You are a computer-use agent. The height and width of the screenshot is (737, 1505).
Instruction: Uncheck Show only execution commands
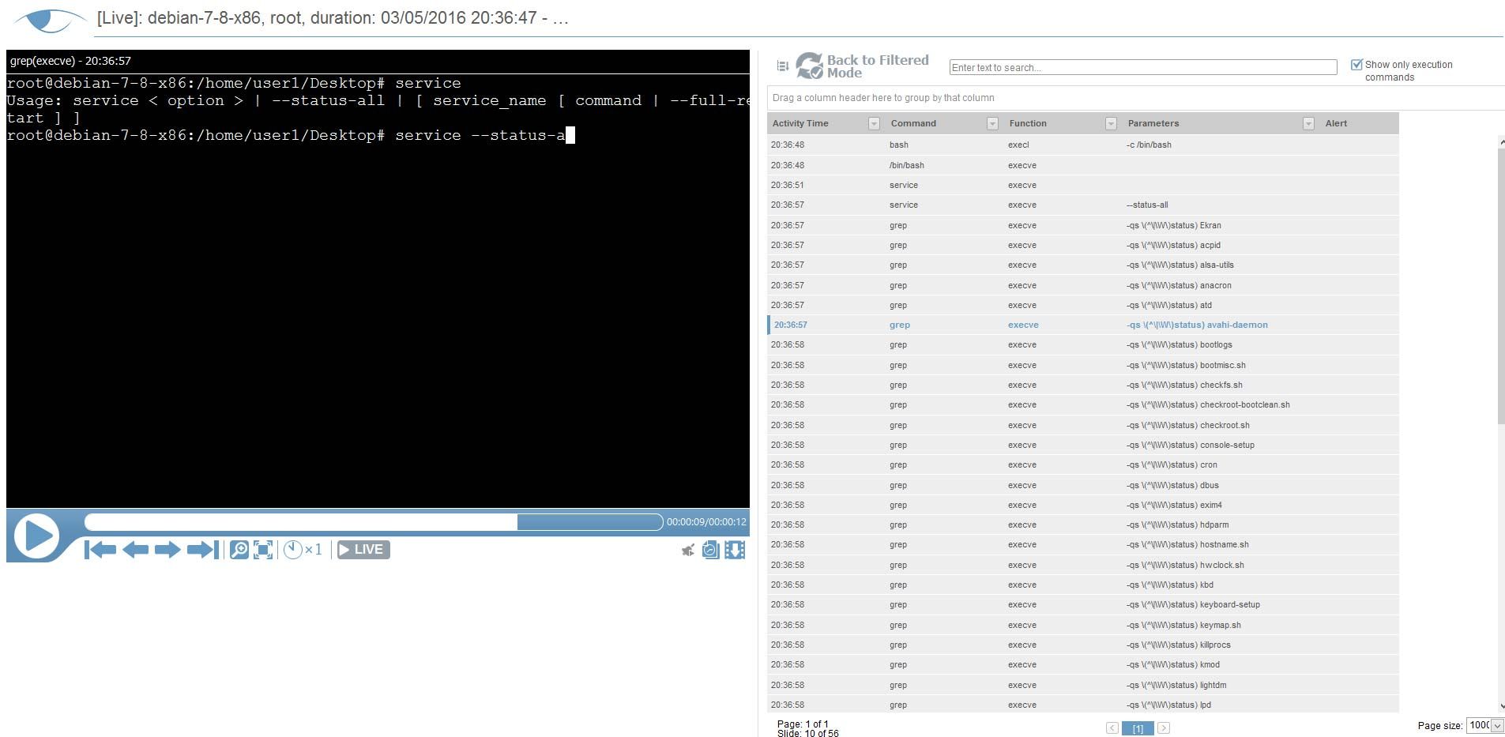[1356, 65]
